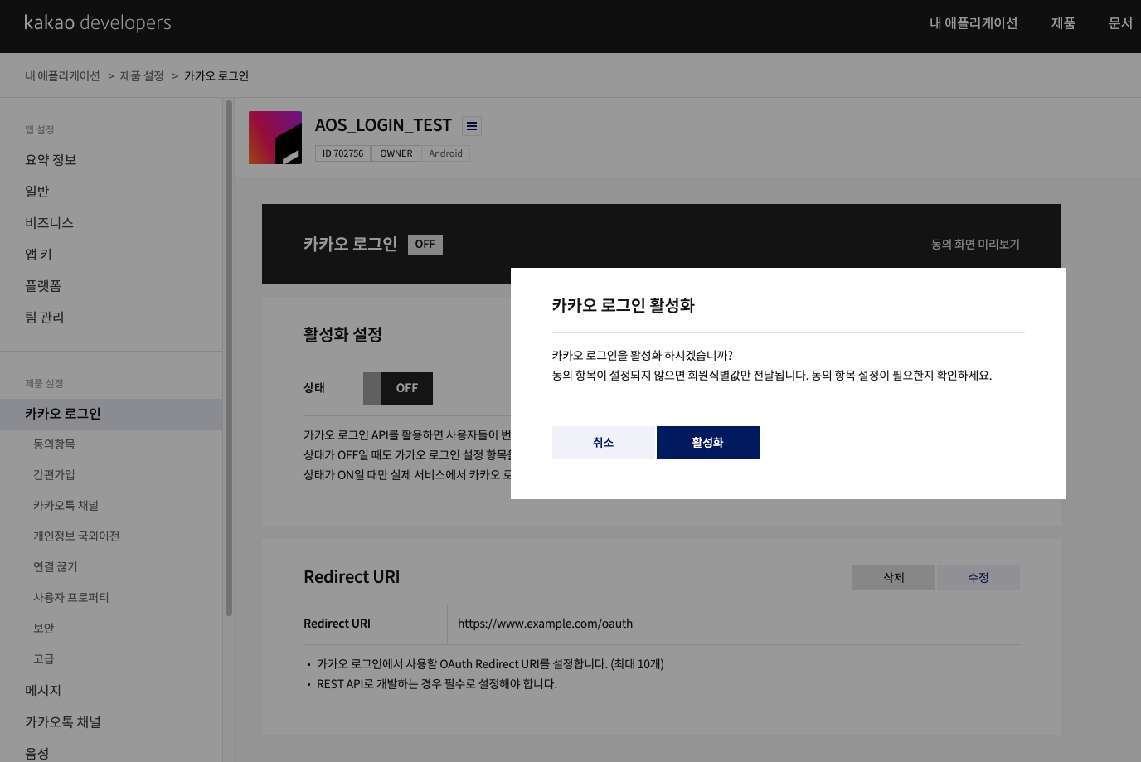1141x762 pixels.
Task: Open 연결 끊기 submenu item
Action: coord(56,567)
